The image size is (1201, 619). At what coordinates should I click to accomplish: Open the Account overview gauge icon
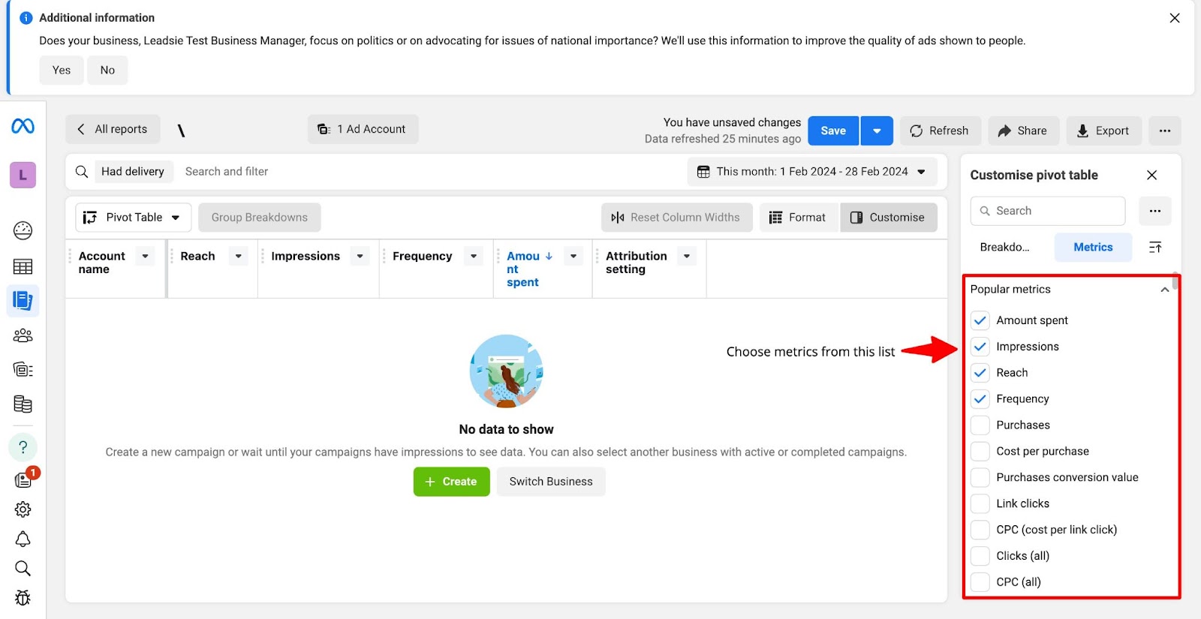point(23,230)
